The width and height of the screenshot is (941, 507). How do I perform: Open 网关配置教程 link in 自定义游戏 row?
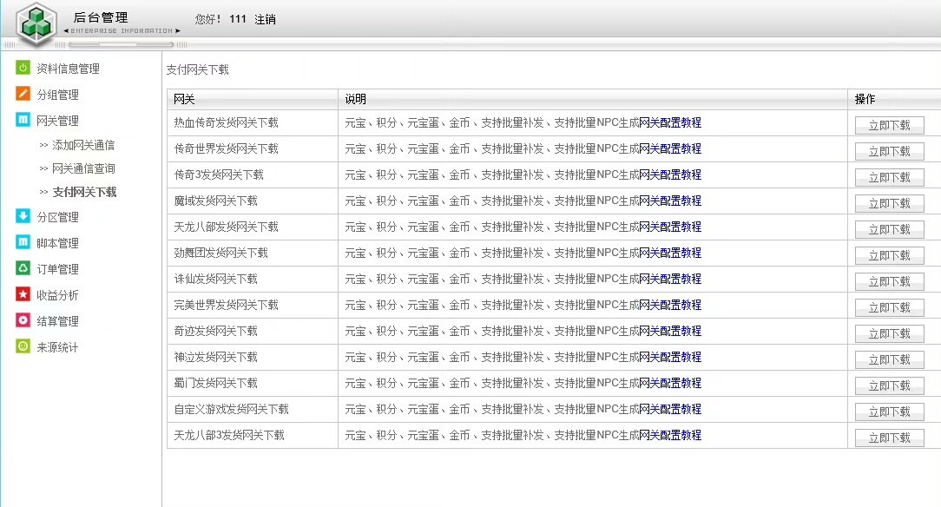(x=670, y=409)
